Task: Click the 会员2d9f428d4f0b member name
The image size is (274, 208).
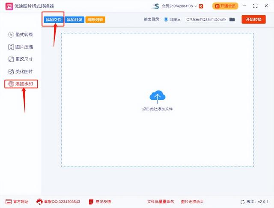Action: (x=177, y=6)
